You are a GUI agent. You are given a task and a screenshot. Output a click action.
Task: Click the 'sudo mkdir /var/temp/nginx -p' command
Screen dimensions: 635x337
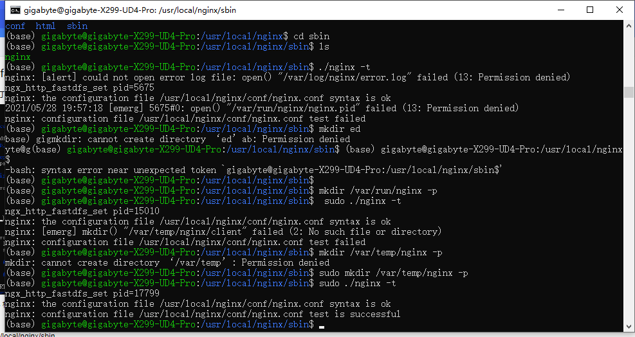tap(393, 273)
